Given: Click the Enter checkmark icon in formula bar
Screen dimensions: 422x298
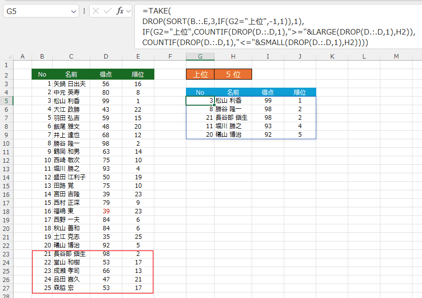Looking at the screenshot, I should coord(108,11).
